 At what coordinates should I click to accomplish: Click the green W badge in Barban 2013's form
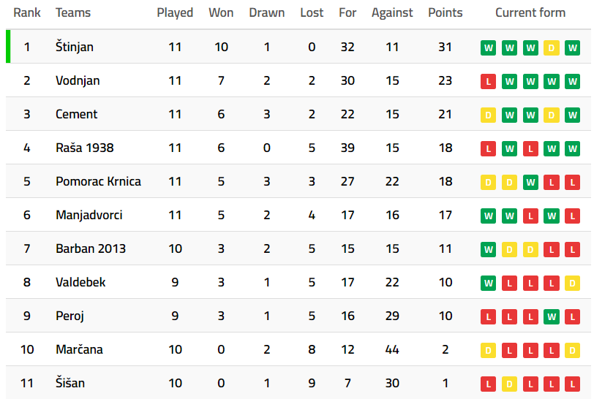[x=488, y=249]
